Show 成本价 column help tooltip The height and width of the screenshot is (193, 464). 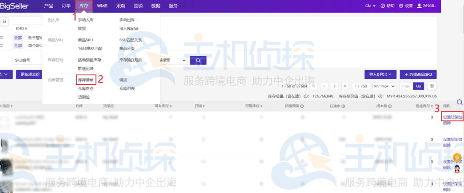390,106
